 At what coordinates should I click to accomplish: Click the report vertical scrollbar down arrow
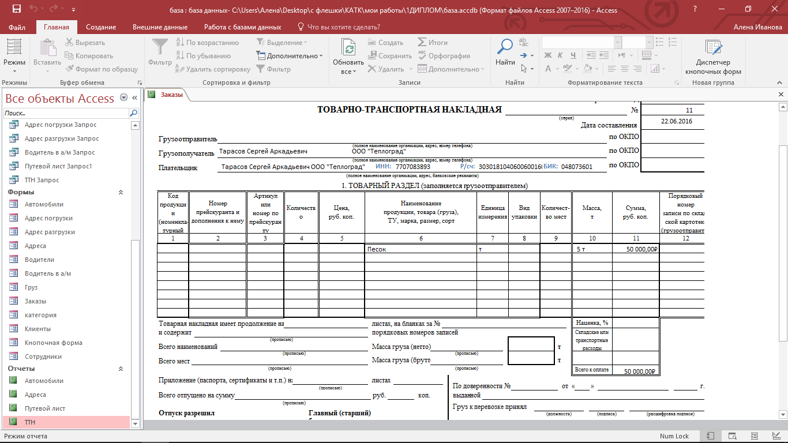pyautogui.click(x=783, y=414)
